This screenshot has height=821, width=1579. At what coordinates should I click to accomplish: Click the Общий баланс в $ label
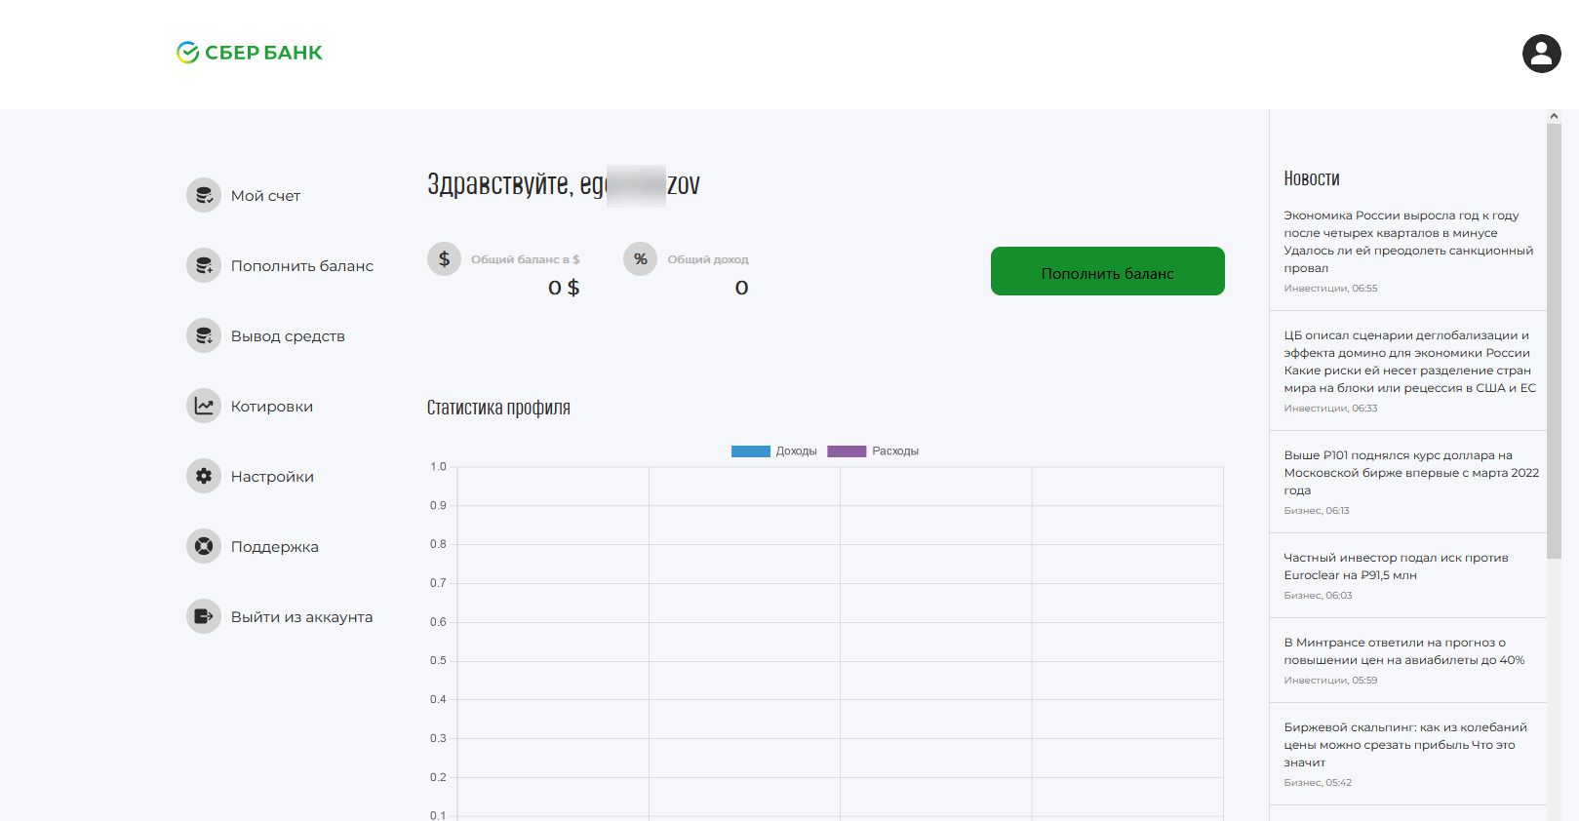tap(526, 259)
